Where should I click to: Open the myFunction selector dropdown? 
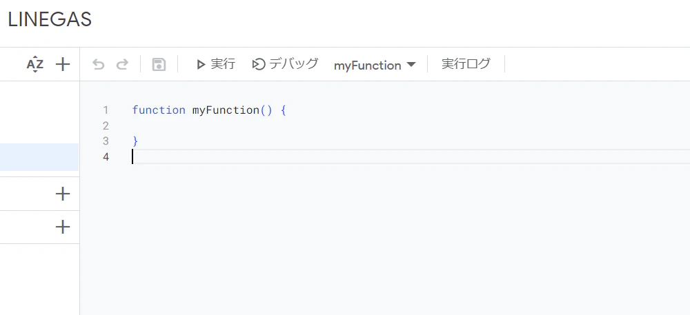coord(375,65)
